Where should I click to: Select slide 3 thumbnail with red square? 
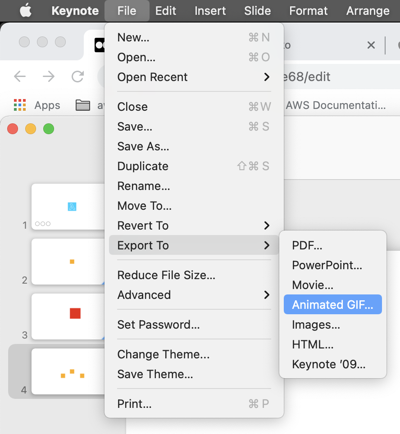68,316
